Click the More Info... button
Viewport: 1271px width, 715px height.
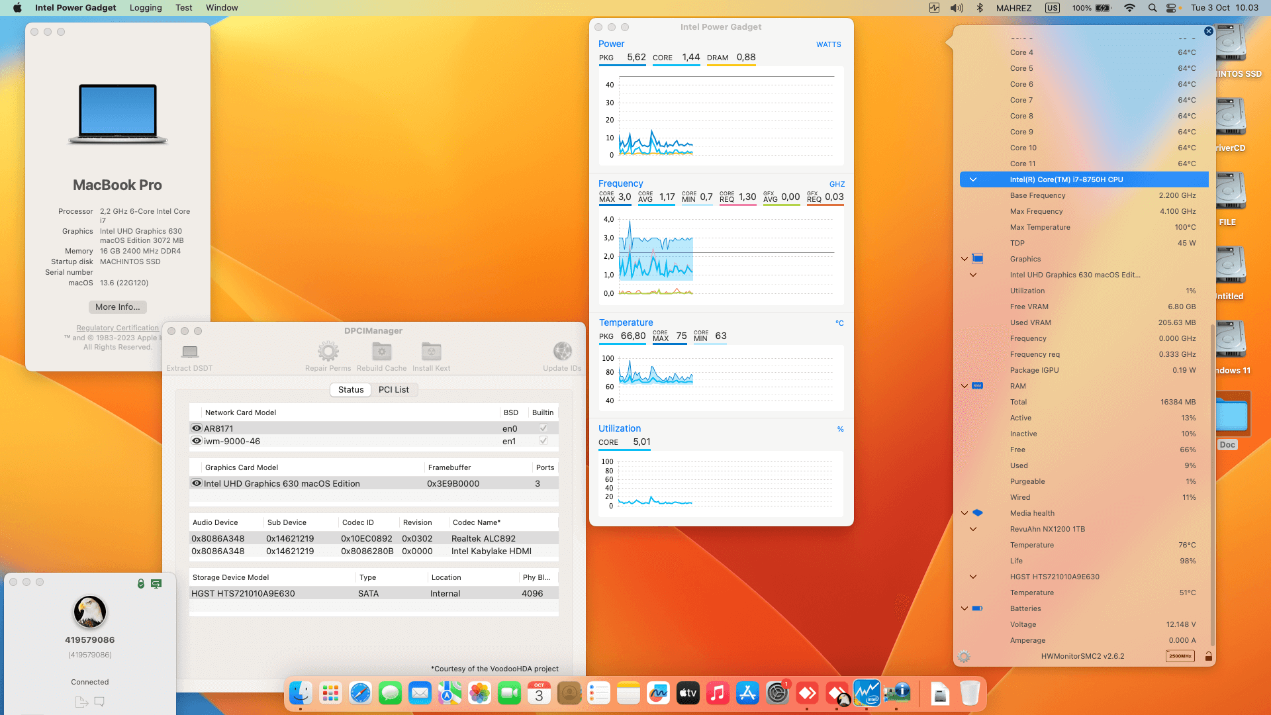[117, 307]
